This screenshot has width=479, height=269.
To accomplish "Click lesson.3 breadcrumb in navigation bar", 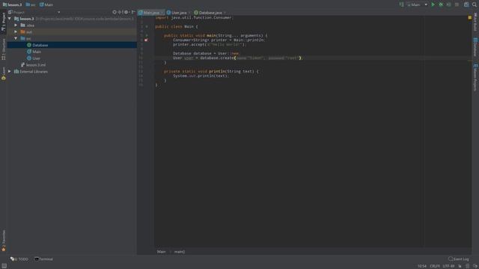I will [x=12, y=4].
